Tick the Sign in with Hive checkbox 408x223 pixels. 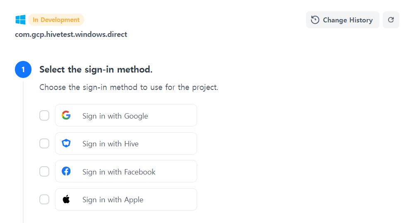44,143
